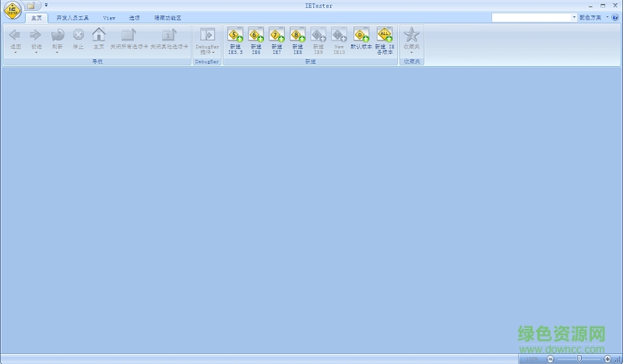This screenshot has height=364, width=623.
Task: Click the Forward (前进) arrow icon
Action: [x=36, y=35]
